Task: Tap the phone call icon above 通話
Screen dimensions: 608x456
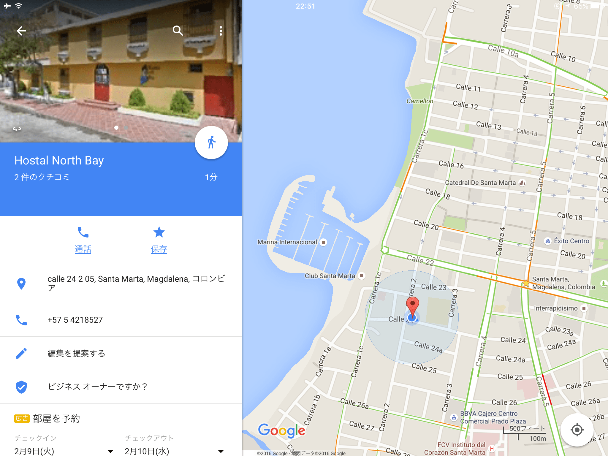Action: pyautogui.click(x=83, y=232)
